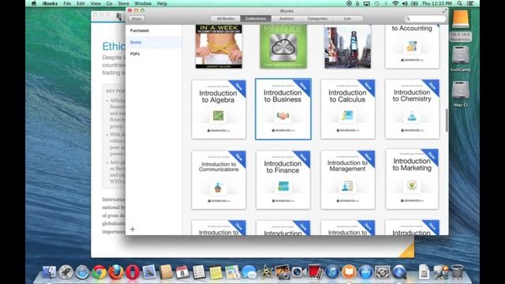Launch Opera browser from the Dock
The image size is (505, 284).
pos(133,272)
